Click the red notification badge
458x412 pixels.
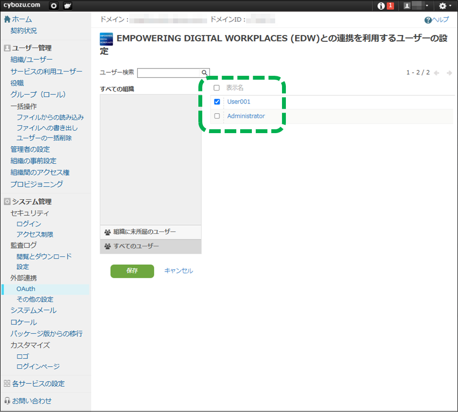(390, 5)
